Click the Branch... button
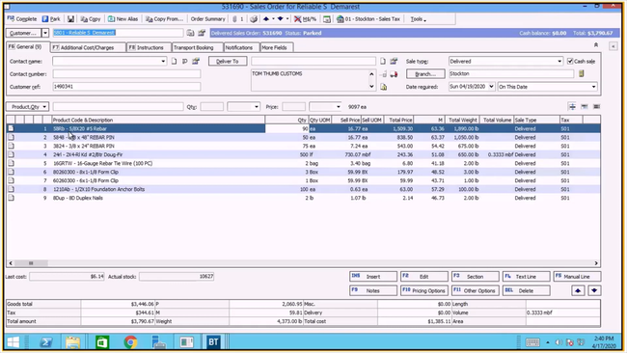The width and height of the screenshot is (627, 353). 425,74
